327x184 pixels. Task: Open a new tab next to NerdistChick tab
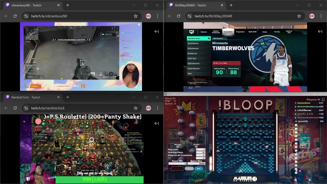click(x=68, y=97)
